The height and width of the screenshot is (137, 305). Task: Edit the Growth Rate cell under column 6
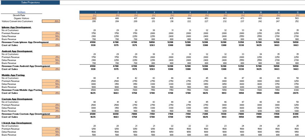183,15
